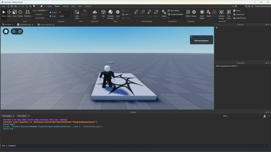Open the Edit Pivot tool
Image resolution: width=271 pixels, height=152 pixels.
click(x=77, y=14)
